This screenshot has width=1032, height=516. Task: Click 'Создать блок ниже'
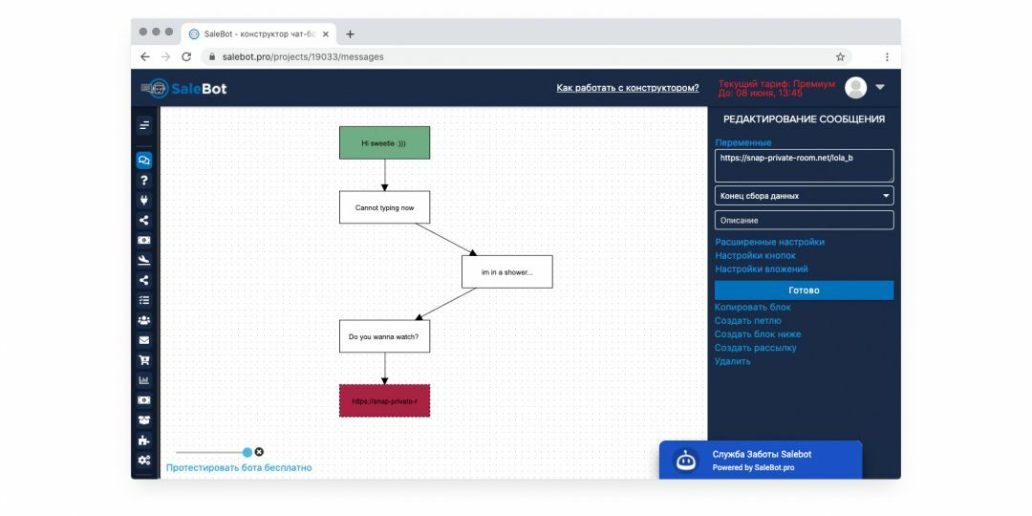coord(758,334)
